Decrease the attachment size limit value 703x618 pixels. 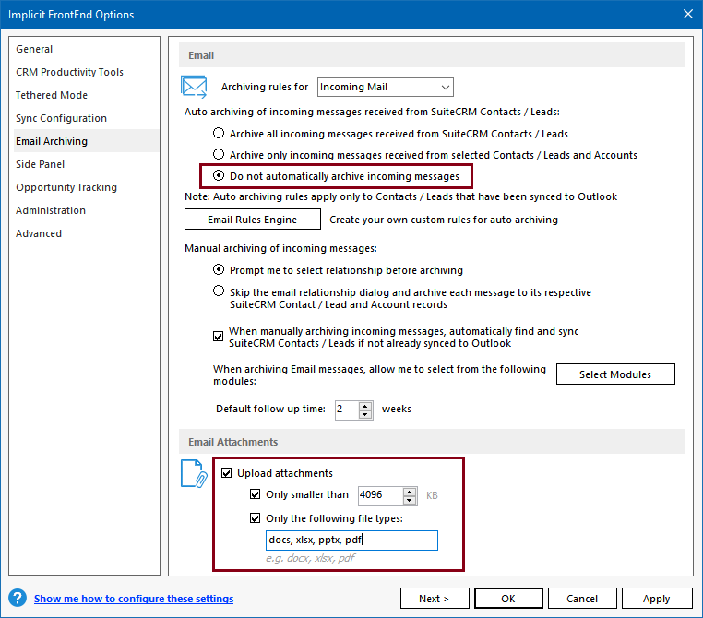411,500
